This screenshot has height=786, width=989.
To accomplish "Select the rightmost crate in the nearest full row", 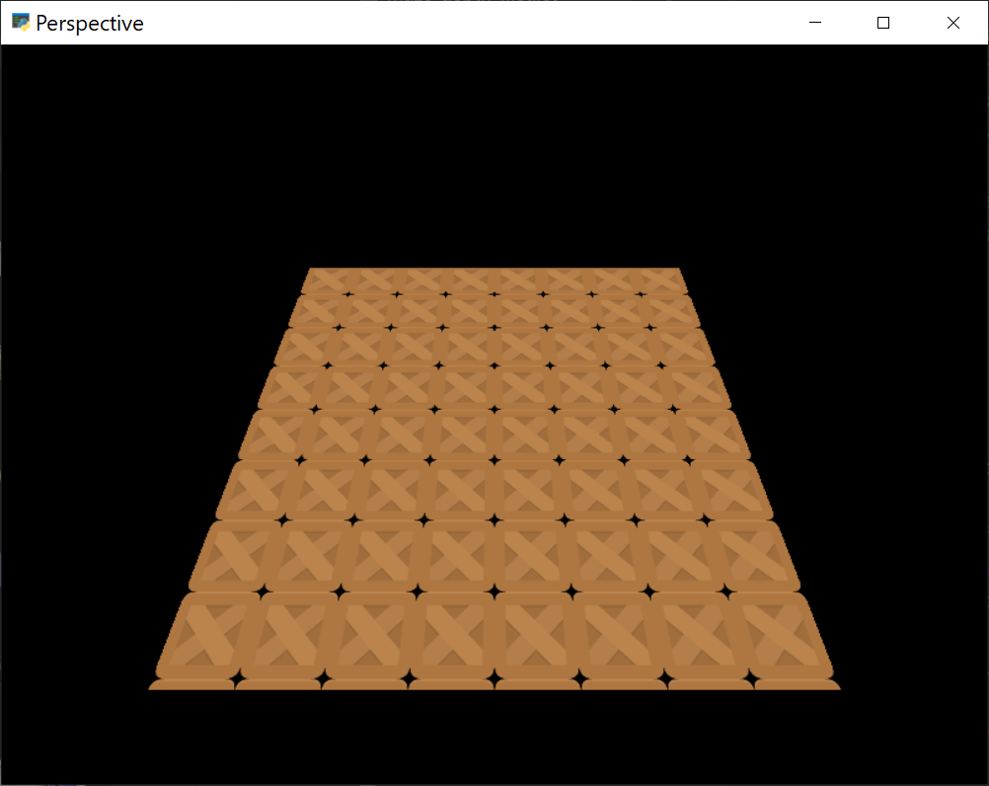I will point(784,635).
